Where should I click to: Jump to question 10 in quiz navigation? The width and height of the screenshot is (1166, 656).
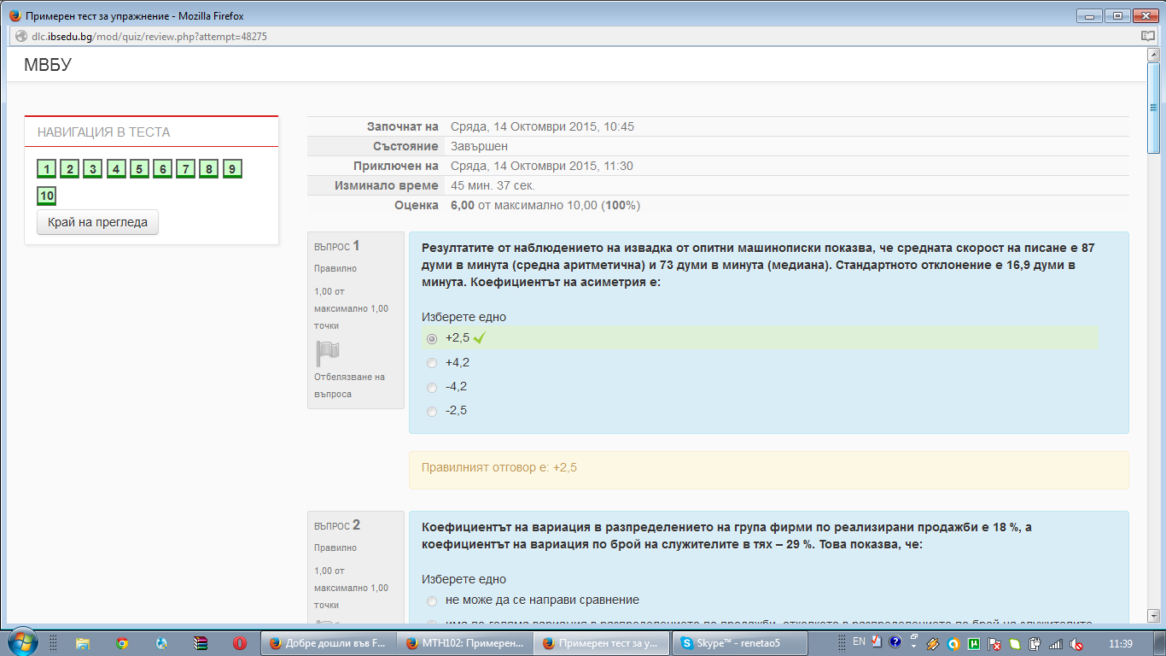pyautogui.click(x=47, y=196)
